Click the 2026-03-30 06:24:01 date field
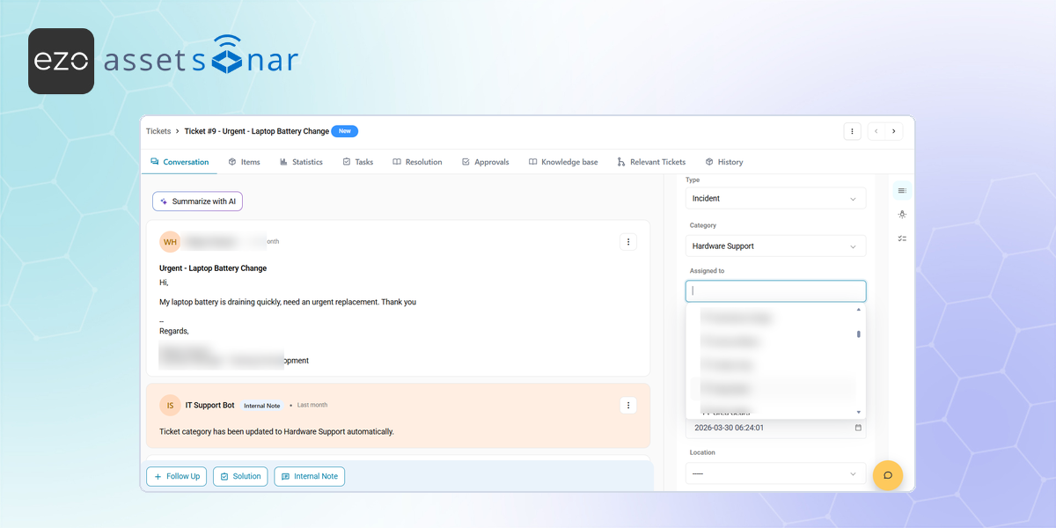Image resolution: width=1056 pixels, height=528 pixels. point(775,428)
